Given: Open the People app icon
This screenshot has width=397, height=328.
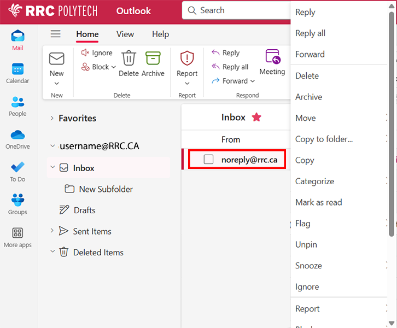Looking at the screenshot, I should pos(17,106).
